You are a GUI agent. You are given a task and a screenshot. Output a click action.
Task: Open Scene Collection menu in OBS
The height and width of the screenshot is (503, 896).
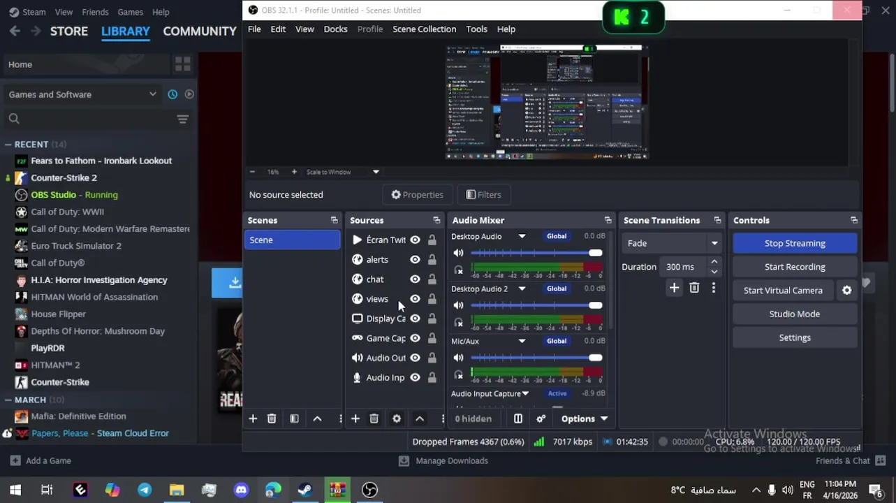coord(424,29)
